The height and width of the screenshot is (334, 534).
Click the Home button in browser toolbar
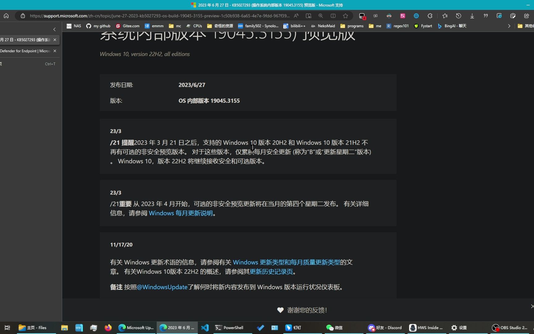pos(6,16)
